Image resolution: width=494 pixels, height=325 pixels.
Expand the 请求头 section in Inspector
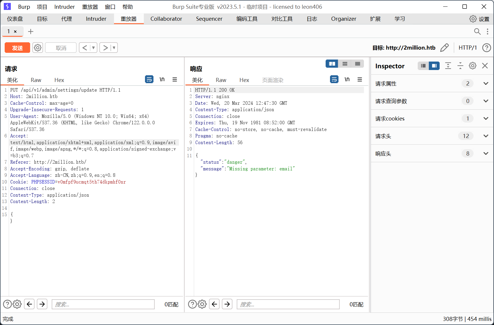click(486, 136)
